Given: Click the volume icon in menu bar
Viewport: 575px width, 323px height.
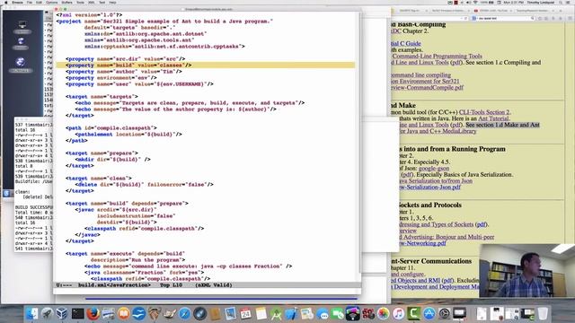Looking at the screenshot, I should coord(469,2).
